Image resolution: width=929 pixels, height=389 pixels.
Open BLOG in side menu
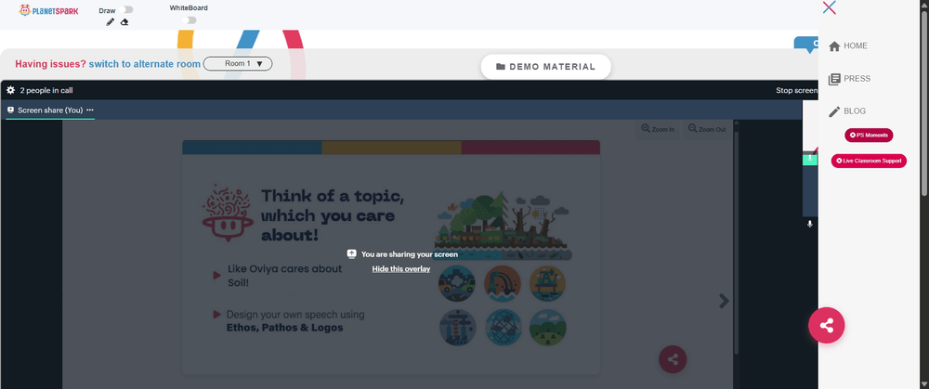846,111
